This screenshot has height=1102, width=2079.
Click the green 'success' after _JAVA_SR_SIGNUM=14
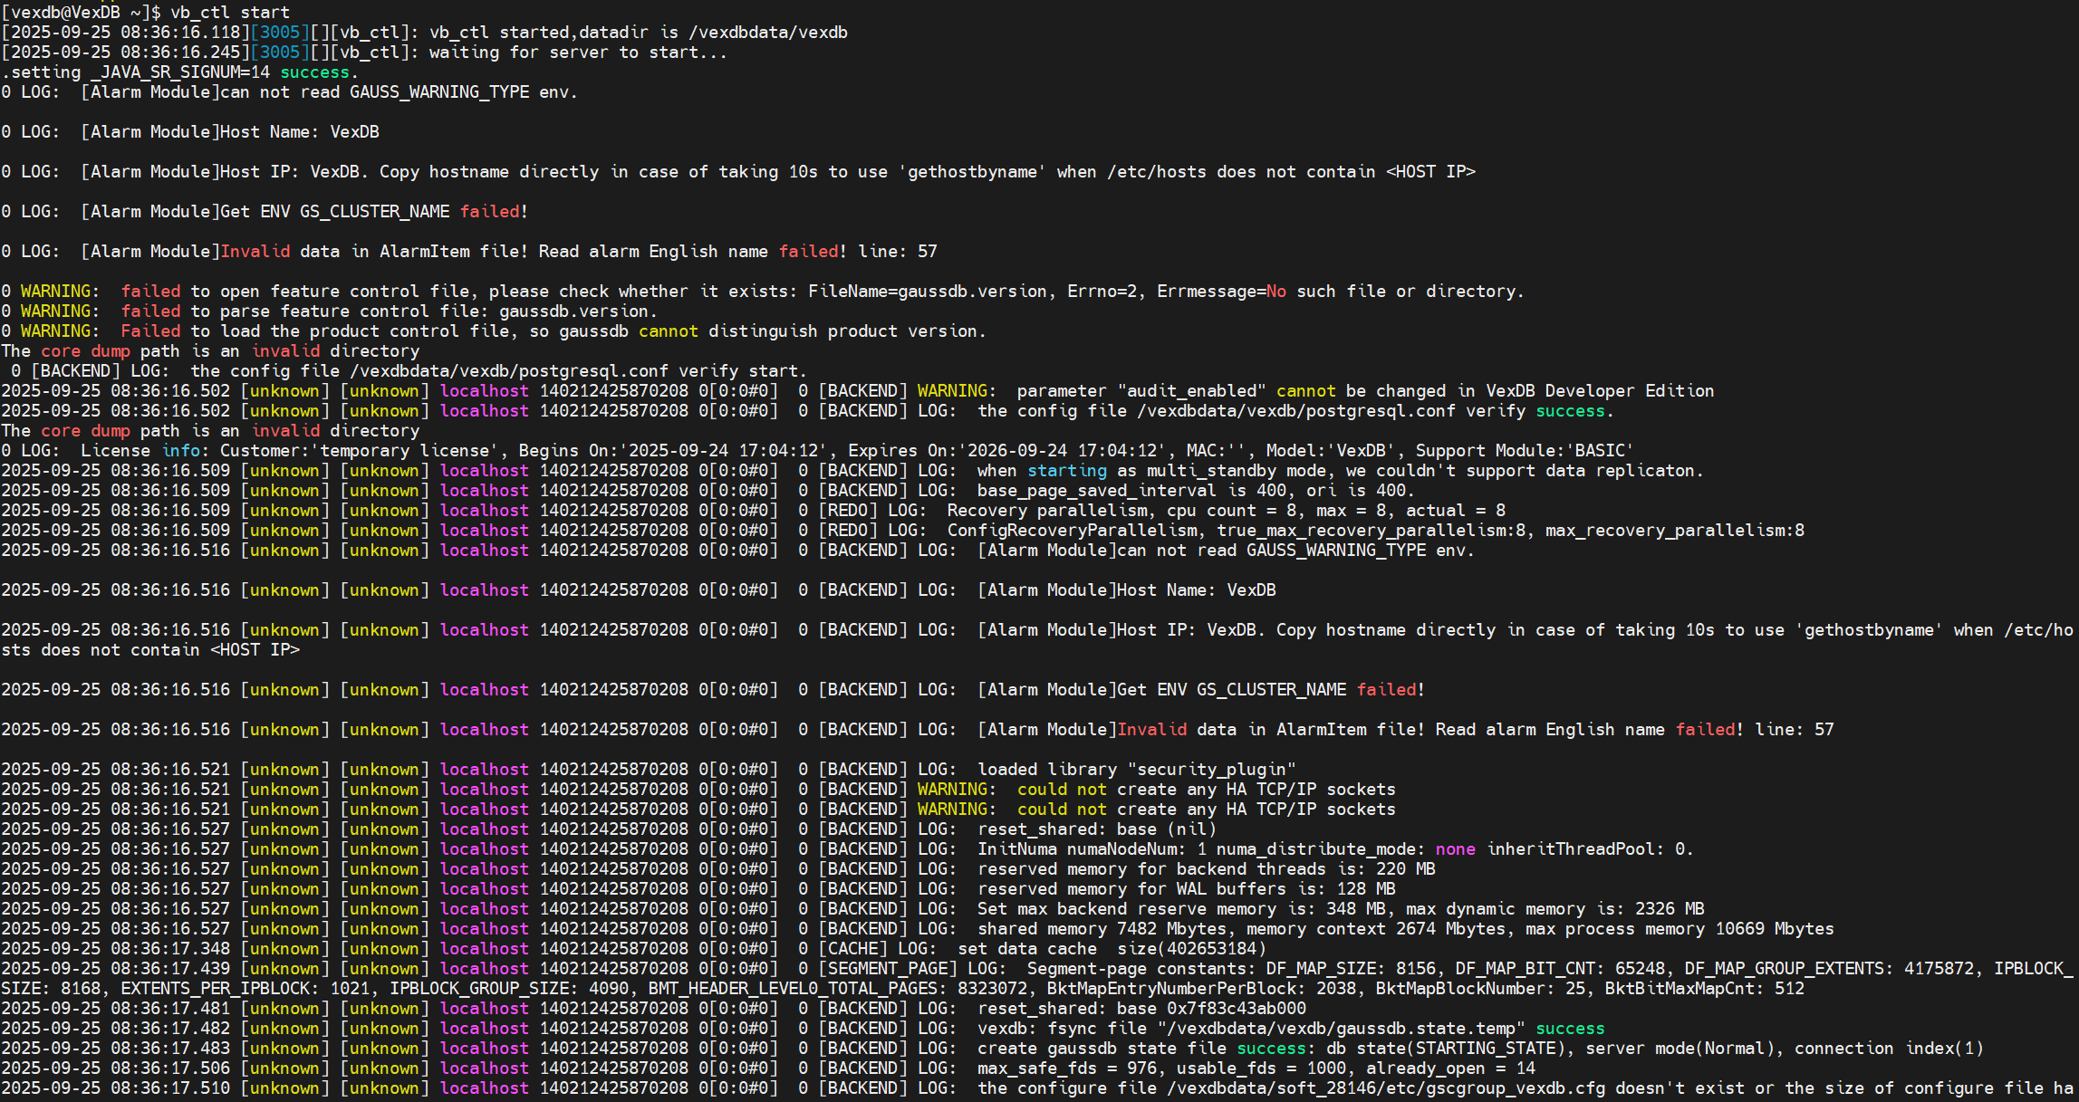click(x=314, y=72)
